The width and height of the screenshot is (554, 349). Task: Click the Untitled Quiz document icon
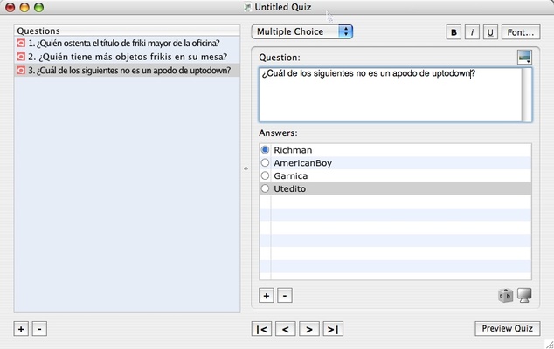(x=248, y=7)
